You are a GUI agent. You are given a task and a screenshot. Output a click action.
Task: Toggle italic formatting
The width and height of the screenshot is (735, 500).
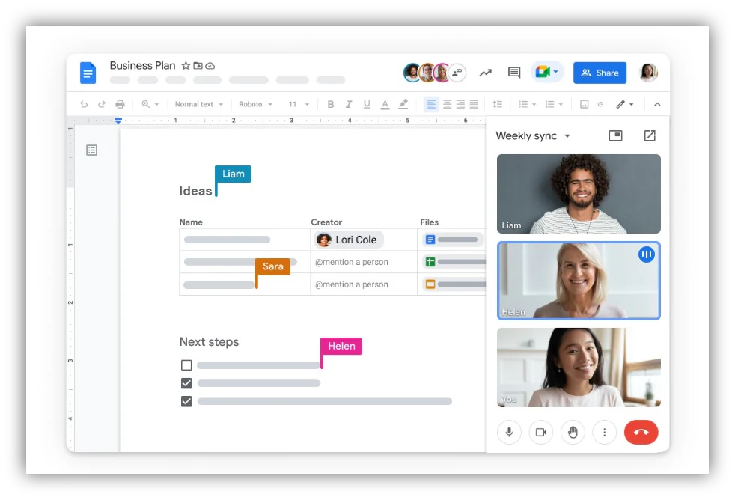(x=348, y=104)
